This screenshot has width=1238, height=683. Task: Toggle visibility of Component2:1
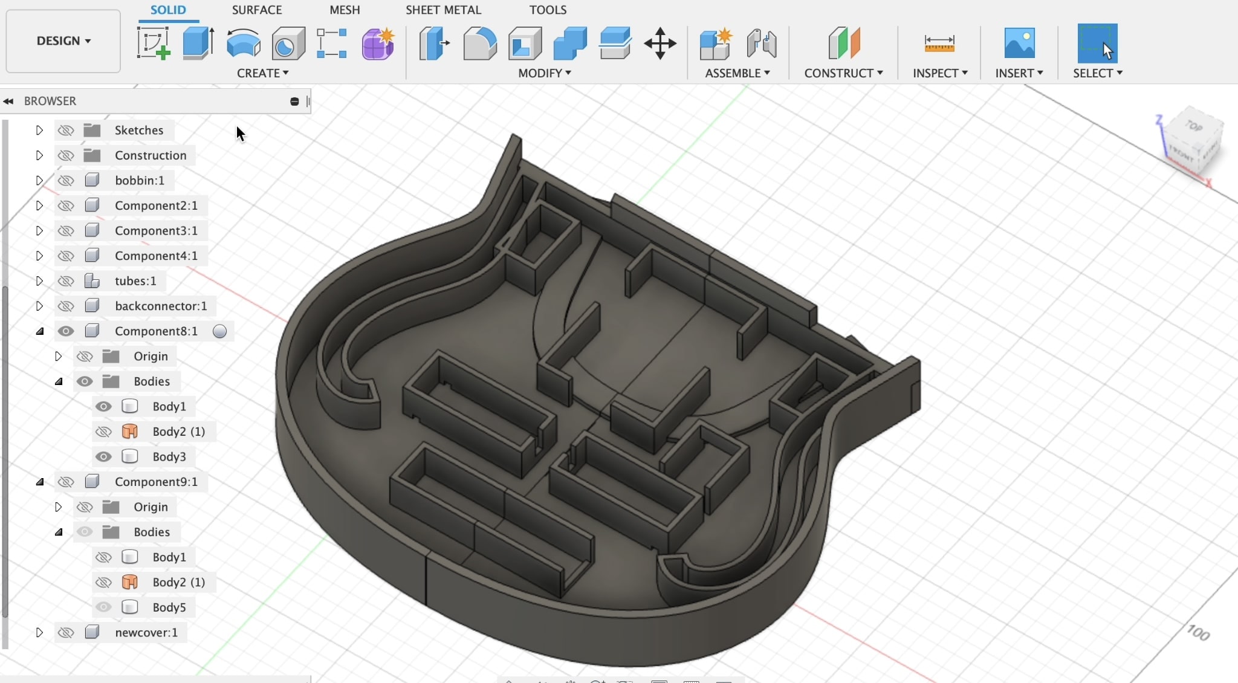(65, 206)
